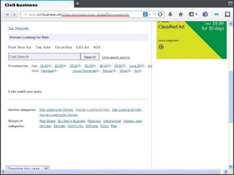Screen dimensions: 234x175
Task: Click the Facebook toolbar icon
Action: point(205,14)
